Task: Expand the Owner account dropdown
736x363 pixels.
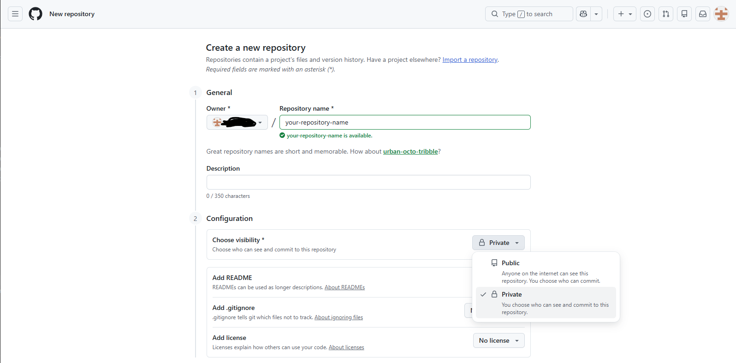Action: pyautogui.click(x=237, y=122)
